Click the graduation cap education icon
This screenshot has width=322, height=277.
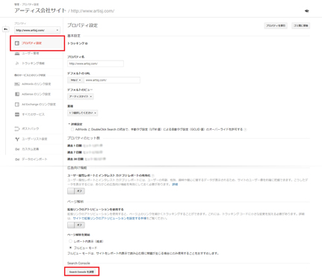(x=307, y=11)
